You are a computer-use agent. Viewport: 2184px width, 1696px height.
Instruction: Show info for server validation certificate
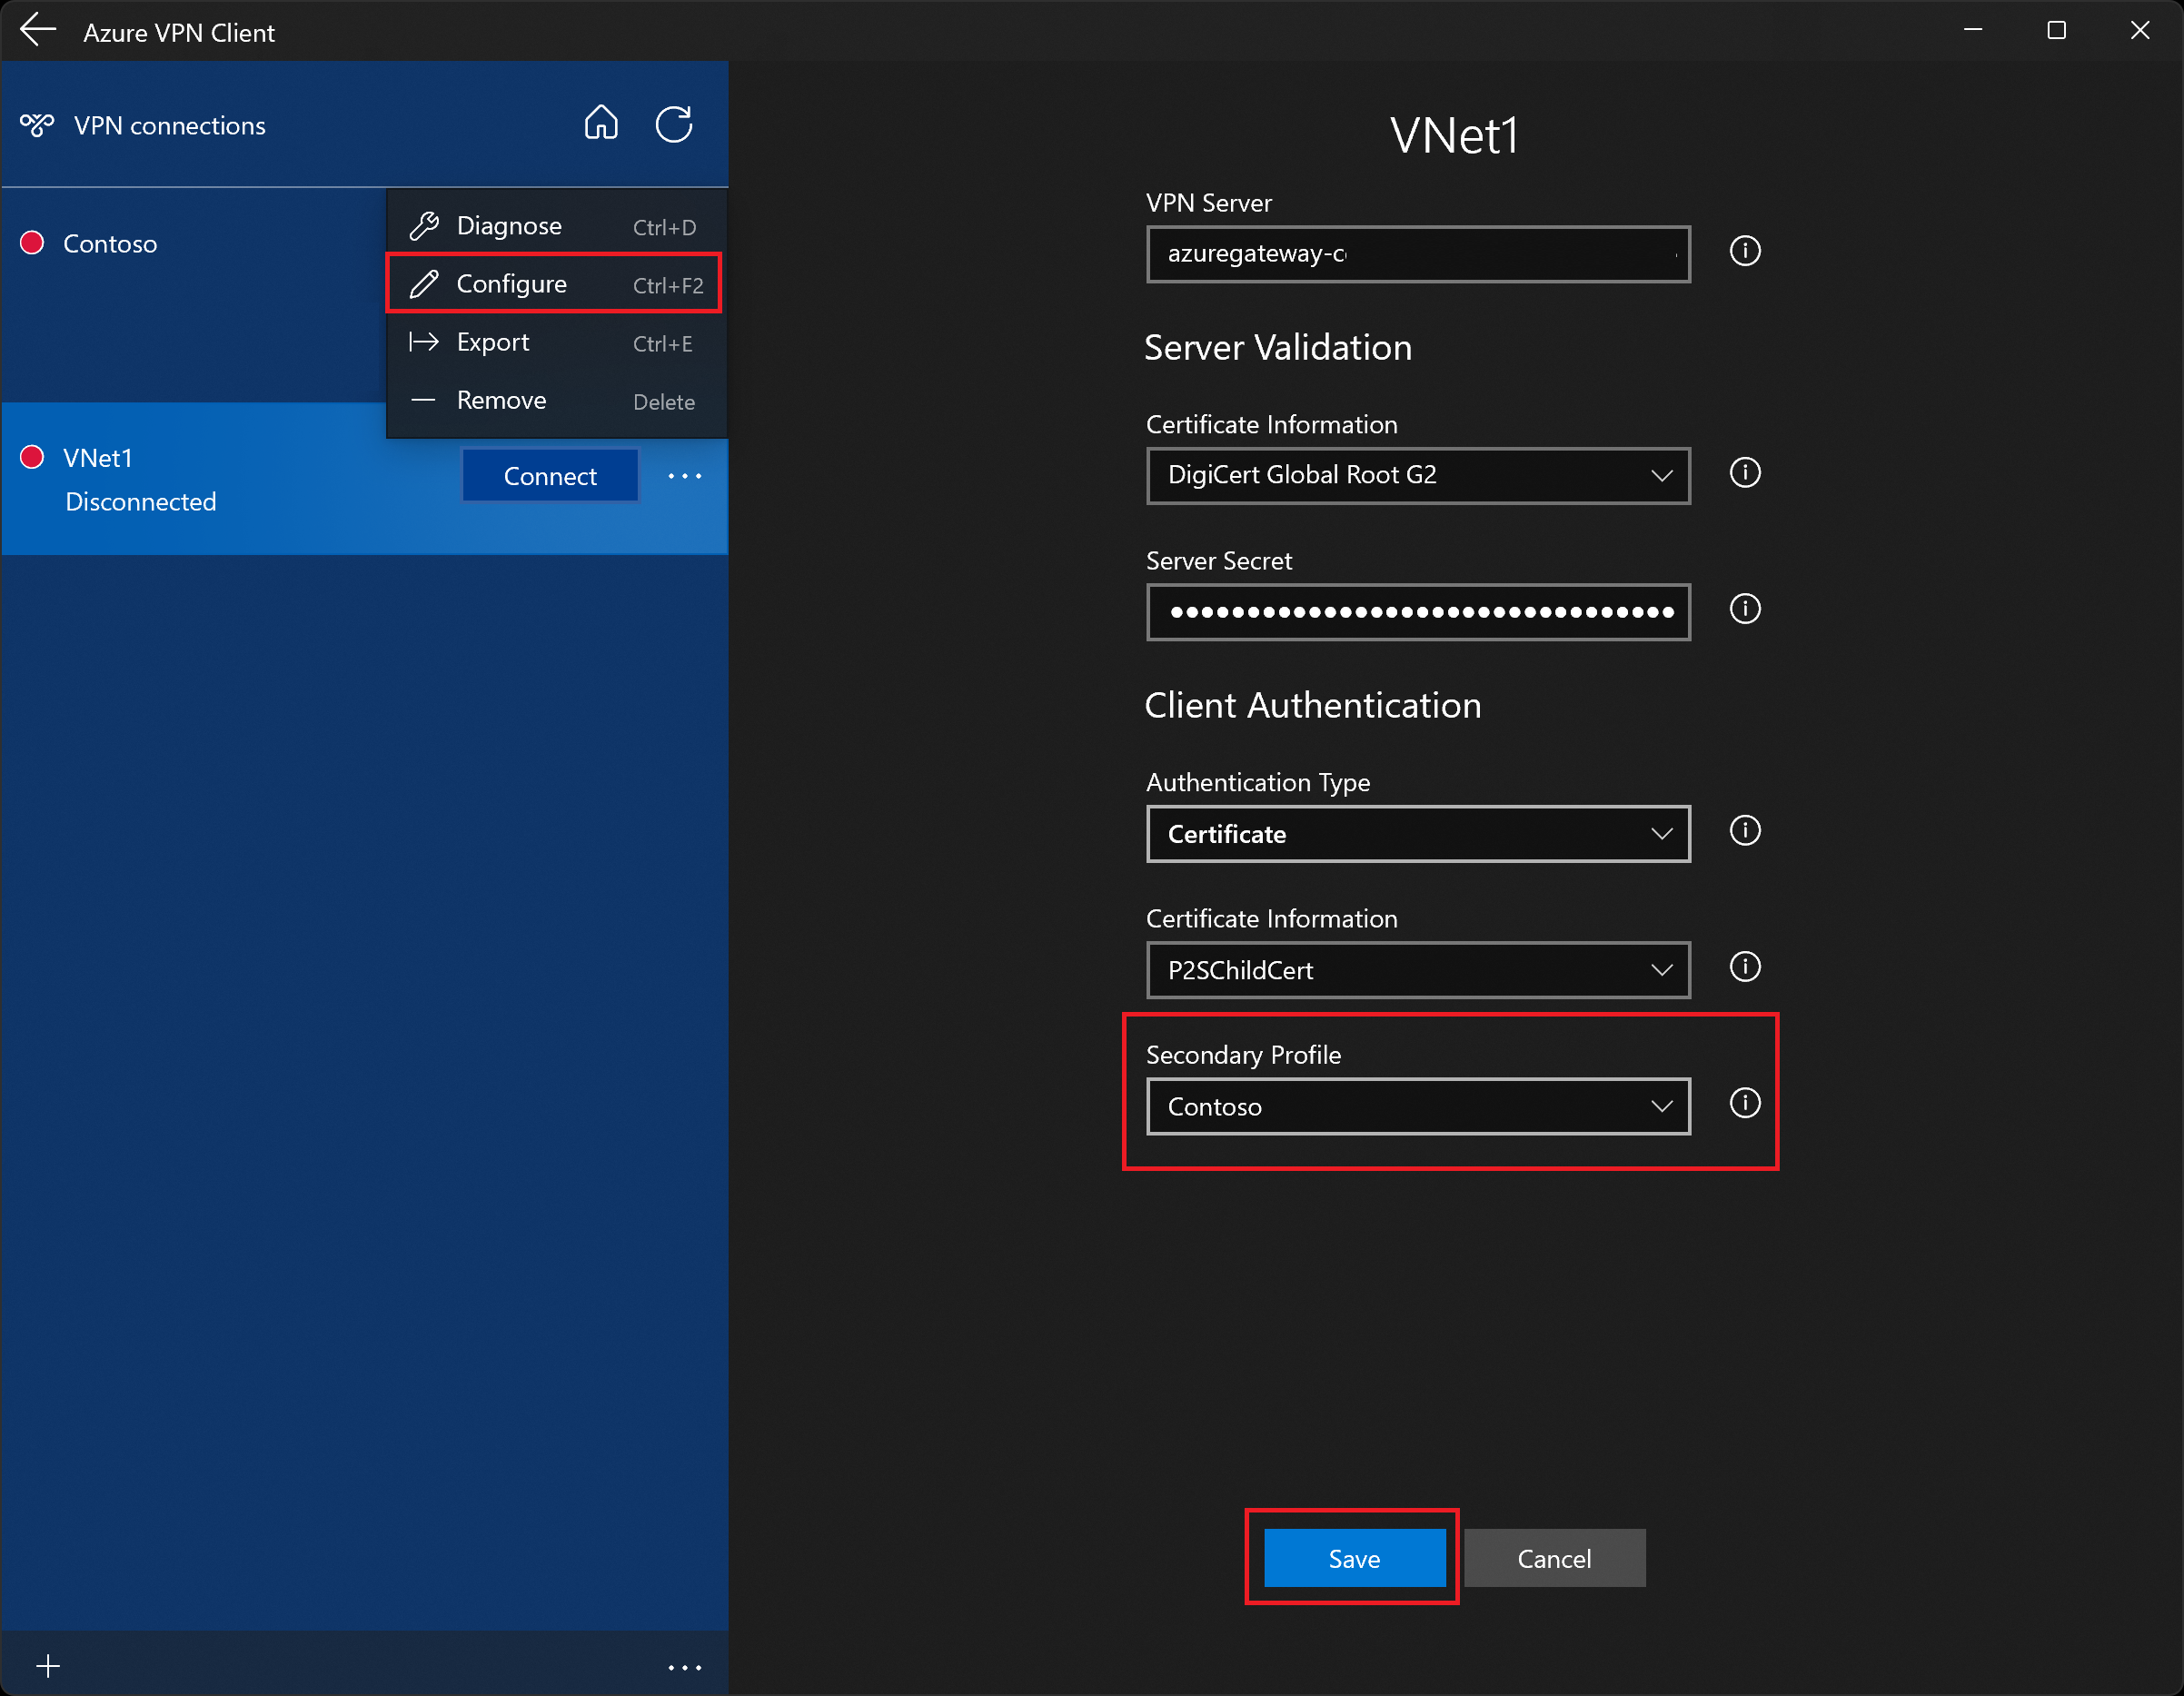coord(1745,473)
